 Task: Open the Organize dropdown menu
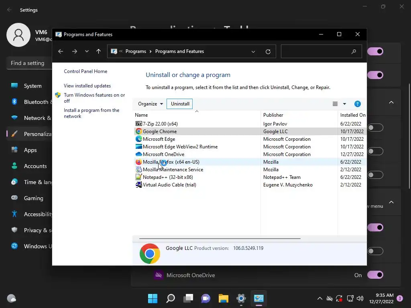coord(151,104)
